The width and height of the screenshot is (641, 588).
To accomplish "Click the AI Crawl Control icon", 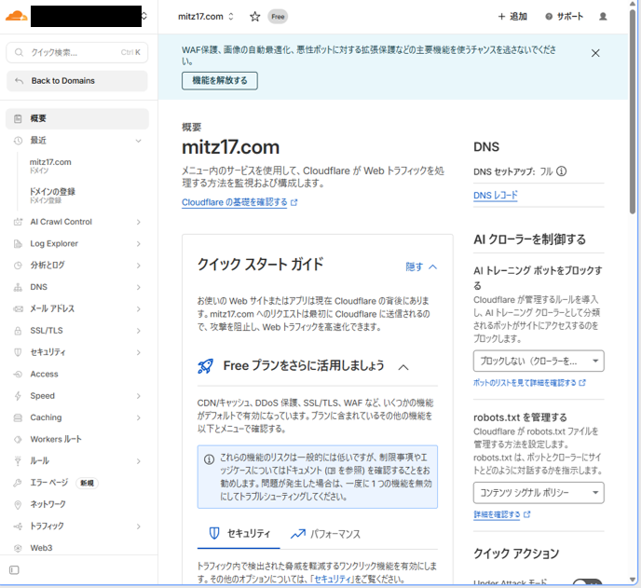I will pos(18,222).
